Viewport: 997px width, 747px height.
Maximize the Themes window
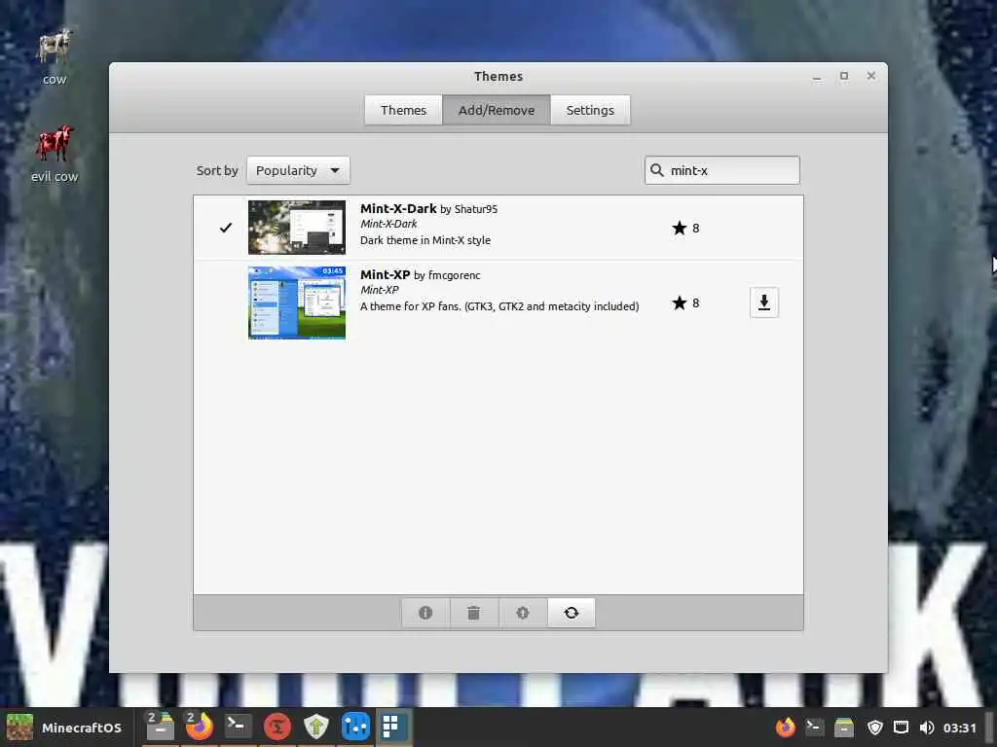point(844,76)
